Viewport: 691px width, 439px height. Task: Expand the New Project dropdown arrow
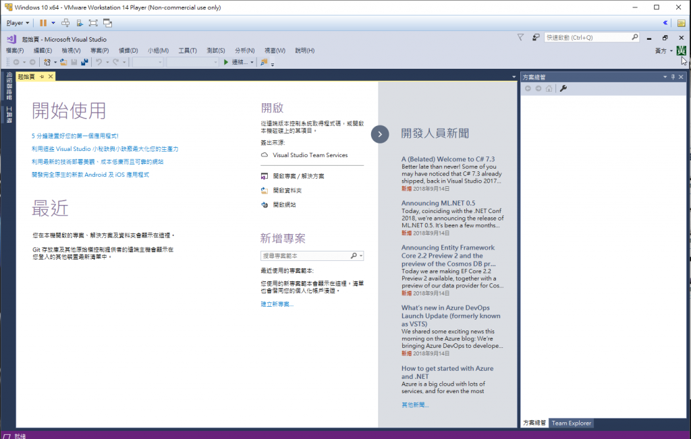[55, 62]
